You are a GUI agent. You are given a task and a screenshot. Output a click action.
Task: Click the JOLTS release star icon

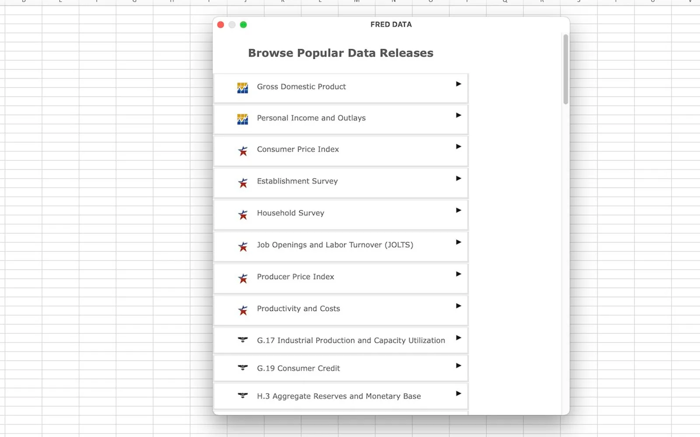coord(243,246)
